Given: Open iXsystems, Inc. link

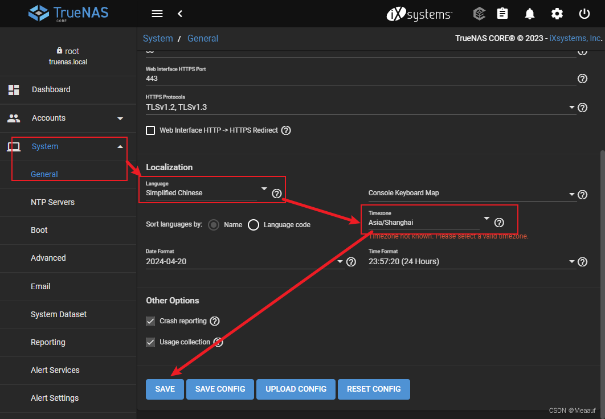Looking at the screenshot, I should [575, 39].
